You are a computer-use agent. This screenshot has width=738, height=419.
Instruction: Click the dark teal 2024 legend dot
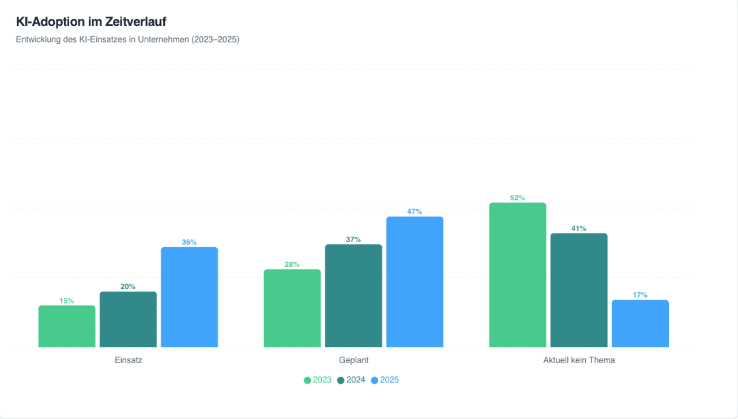tap(341, 380)
